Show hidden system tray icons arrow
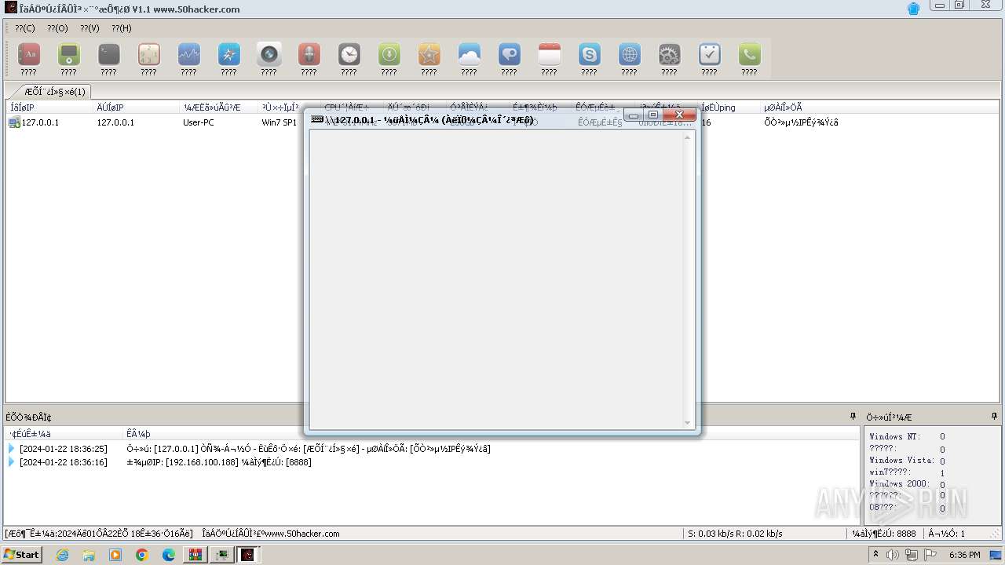Viewport: 1005px width, 565px height. click(875, 555)
